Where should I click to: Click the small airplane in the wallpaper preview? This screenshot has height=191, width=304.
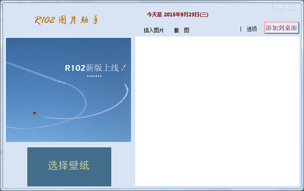coord(35,113)
